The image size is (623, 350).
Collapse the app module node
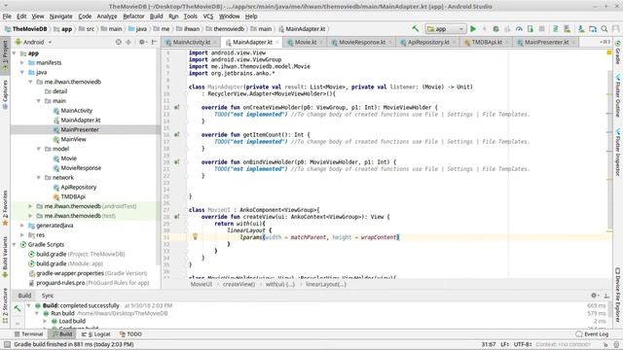(x=15, y=52)
